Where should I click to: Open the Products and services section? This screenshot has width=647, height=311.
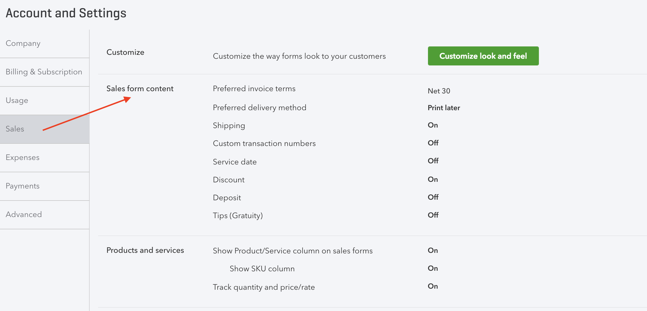point(145,250)
